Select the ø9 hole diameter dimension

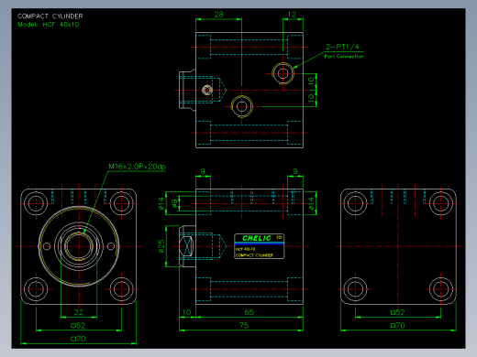[174, 203]
